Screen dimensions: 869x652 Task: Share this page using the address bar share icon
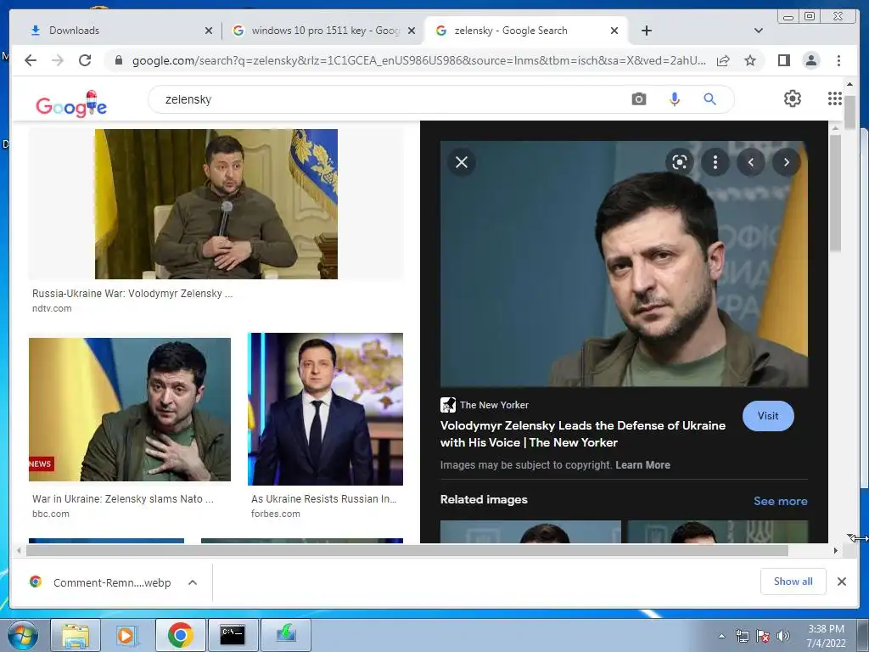coord(723,60)
